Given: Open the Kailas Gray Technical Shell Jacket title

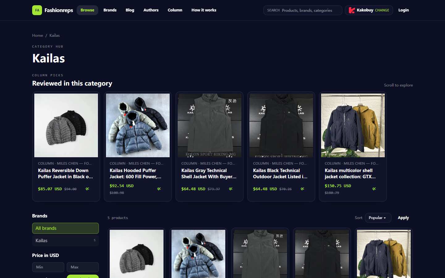Looking at the screenshot, I should point(209,174).
